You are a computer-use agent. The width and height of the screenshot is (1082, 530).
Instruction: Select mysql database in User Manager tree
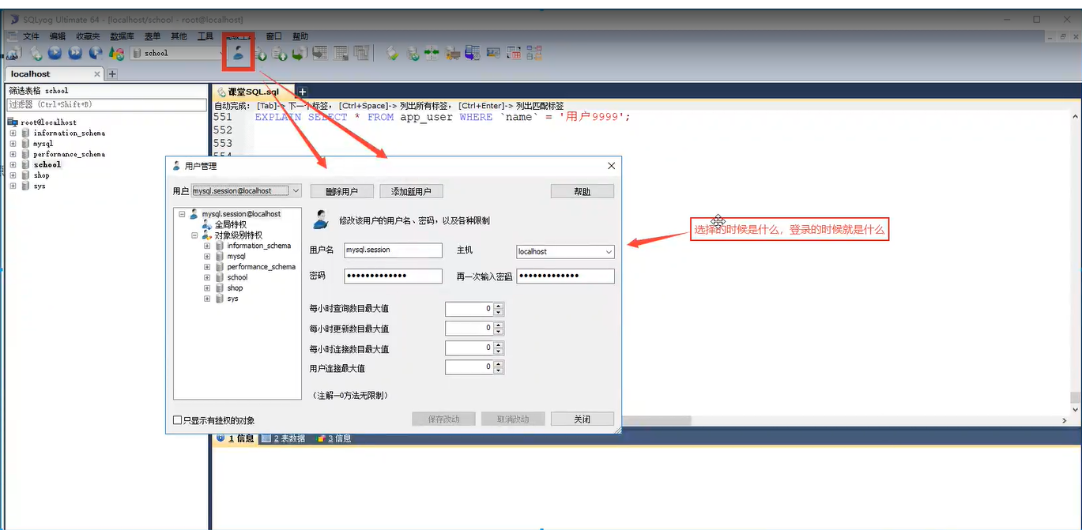(236, 257)
